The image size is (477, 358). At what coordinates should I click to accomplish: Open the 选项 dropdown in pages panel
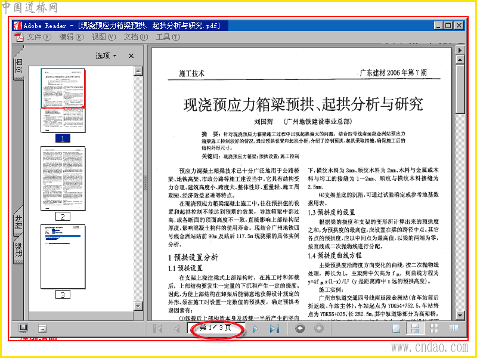coord(106,55)
